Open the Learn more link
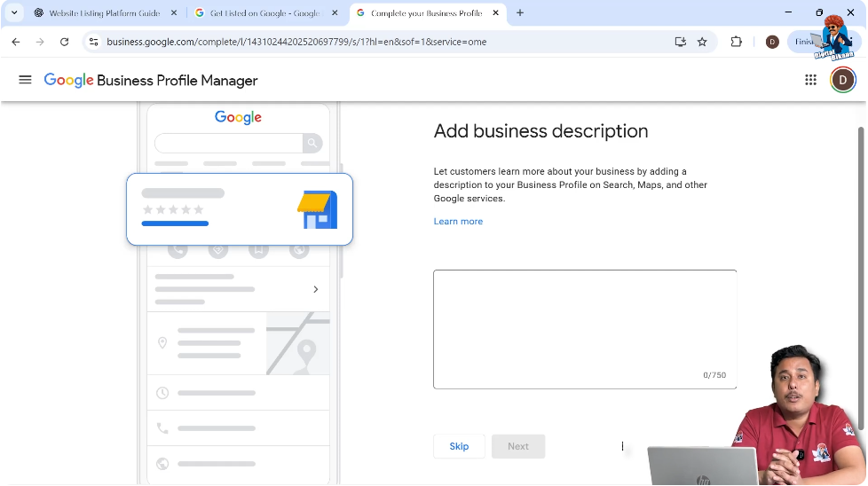Image resolution: width=868 pixels, height=486 pixels. [x=458, y=221]
